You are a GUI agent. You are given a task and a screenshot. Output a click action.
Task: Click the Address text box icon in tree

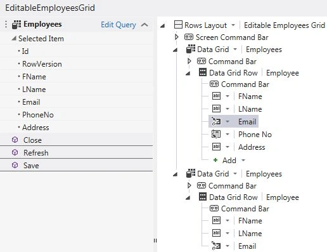point(216,147)
